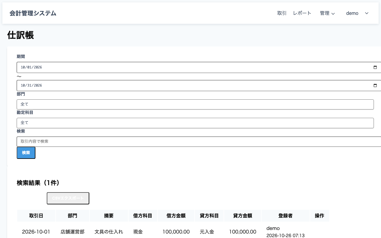
Task: Click the 借方金額 column header
Action: (x=176, y=216)
